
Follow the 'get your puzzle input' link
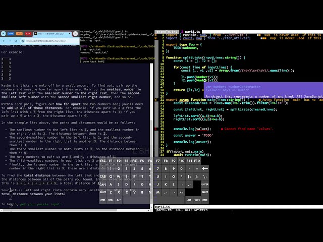pos(40,204)
